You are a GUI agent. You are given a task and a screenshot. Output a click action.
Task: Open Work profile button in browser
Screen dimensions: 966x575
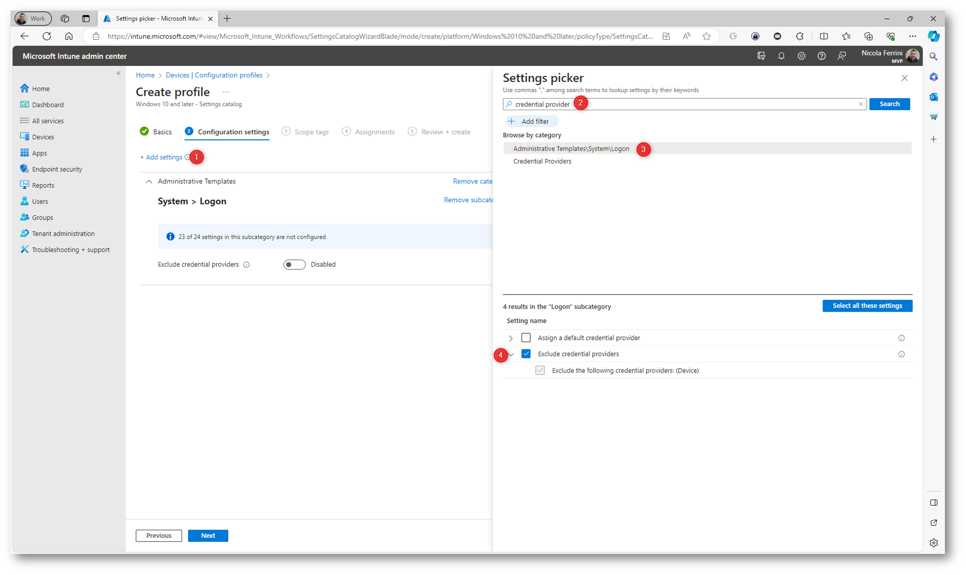33,19
